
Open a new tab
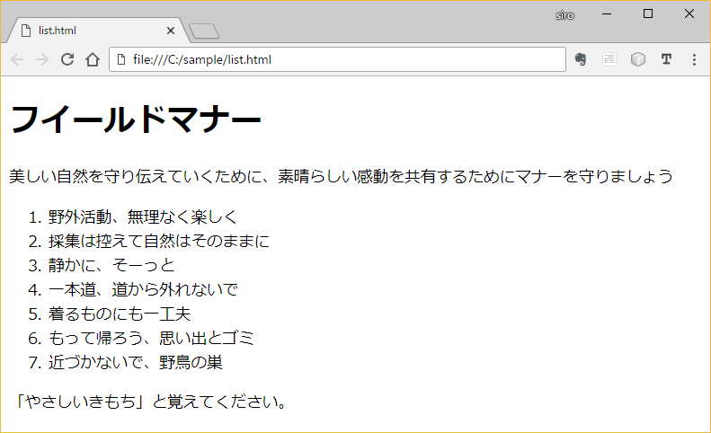[205, 32]
